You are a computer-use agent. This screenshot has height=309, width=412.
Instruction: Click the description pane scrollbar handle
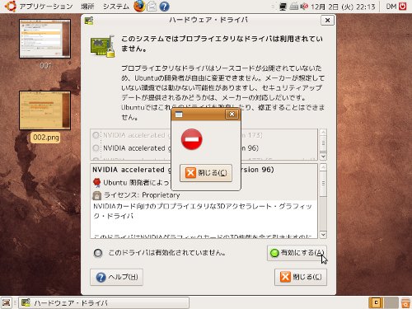pyautogui.click(x=323, y=184)
